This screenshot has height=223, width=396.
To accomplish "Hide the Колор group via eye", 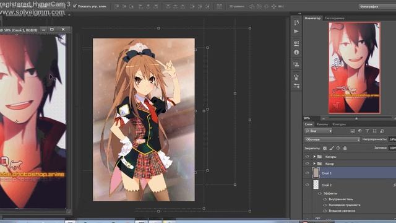I will point(307,164).
